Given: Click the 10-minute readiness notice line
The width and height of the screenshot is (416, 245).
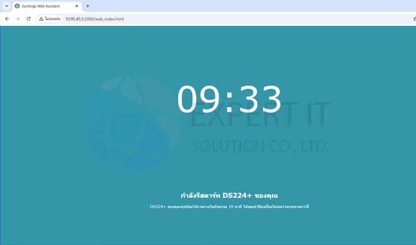Looking at the screenshot, I should tap(229, 206).
